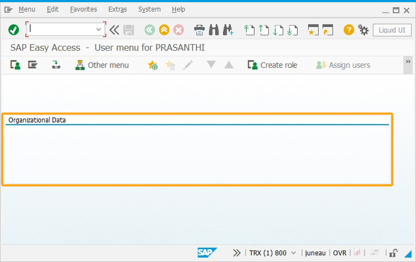This screenshot has width=416, height=262.
Task: Open the Favorites menu
Action: (83, 9)
